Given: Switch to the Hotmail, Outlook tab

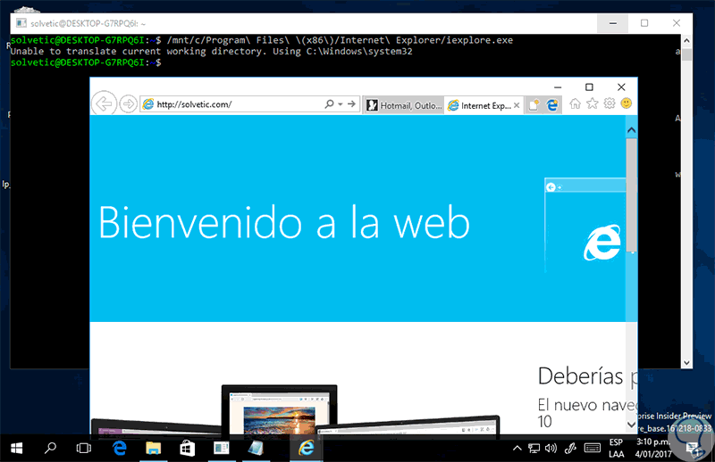Looking at the screenshot, I should point(404,105).
